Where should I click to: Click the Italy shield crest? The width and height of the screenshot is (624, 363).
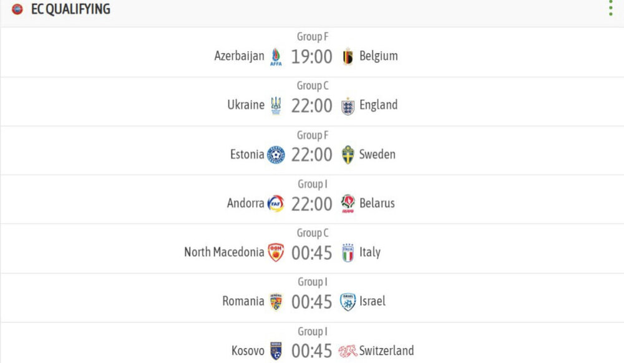(x=348, y=253)
